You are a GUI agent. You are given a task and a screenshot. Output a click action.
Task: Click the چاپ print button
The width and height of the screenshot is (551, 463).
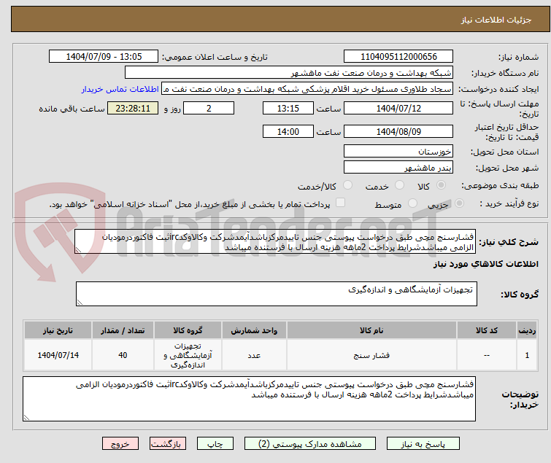tap(215, 444)
